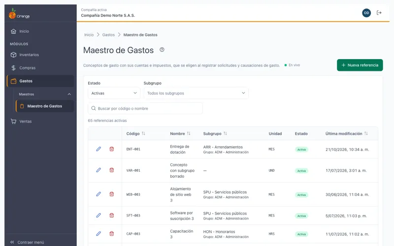
Task: Go to Gastos breadcrumb link
Action: [x=108, y=35]
